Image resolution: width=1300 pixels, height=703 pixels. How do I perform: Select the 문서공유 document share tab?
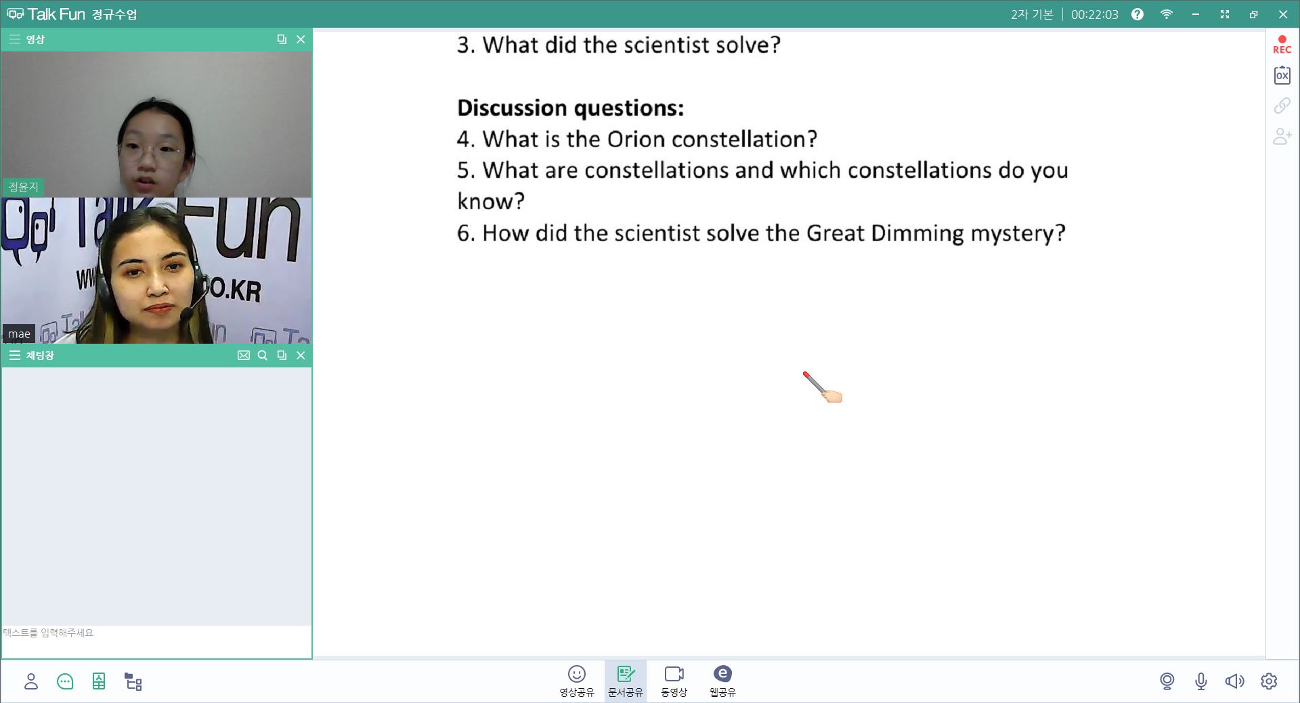625,681
